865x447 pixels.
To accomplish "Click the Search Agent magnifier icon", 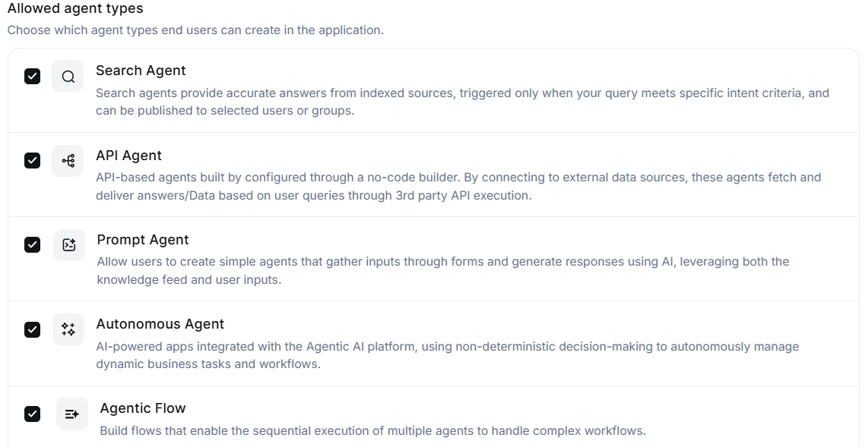I will pos(68,77).
